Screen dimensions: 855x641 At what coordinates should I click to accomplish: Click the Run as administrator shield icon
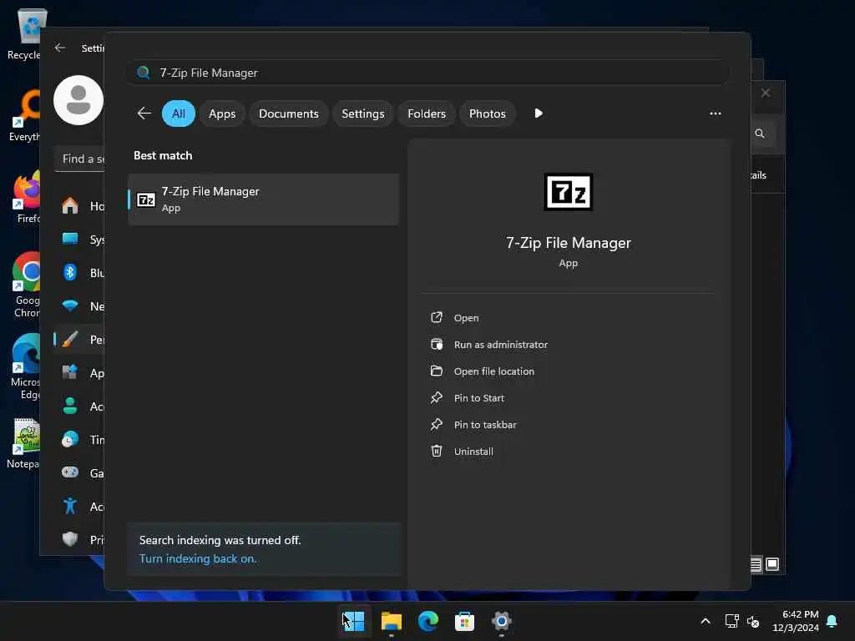tap(436, 344)
